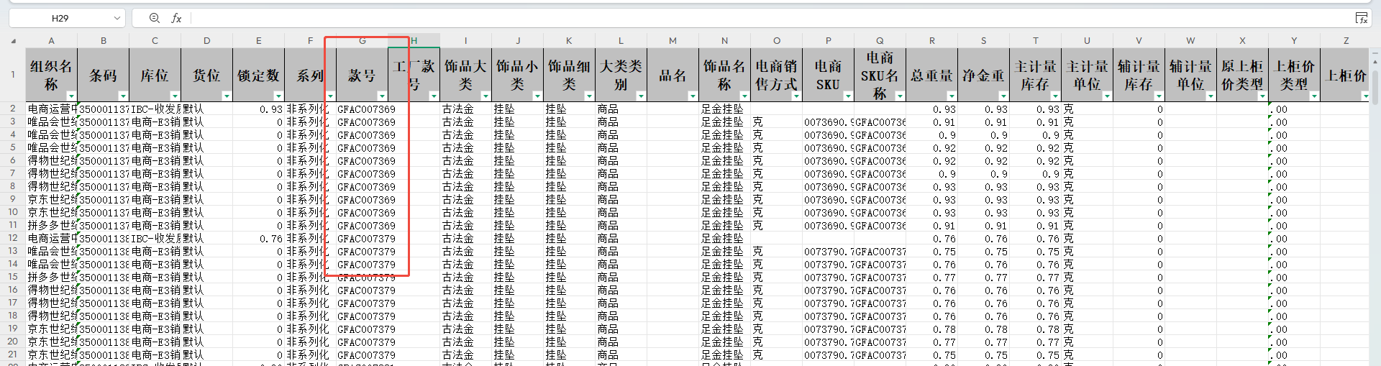
Task: Expand the 总重量 filter dropdown
Action: (952, 96)
